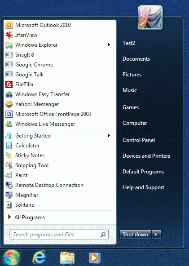Open Documents from the right pane

pyautogui.click(x=136, y=59)
